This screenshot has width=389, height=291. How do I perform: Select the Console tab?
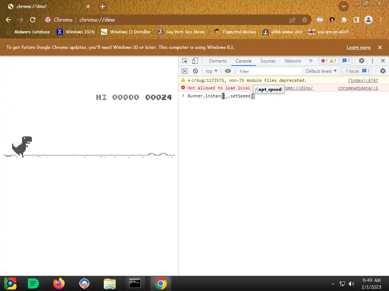click(x=244, y=61)
